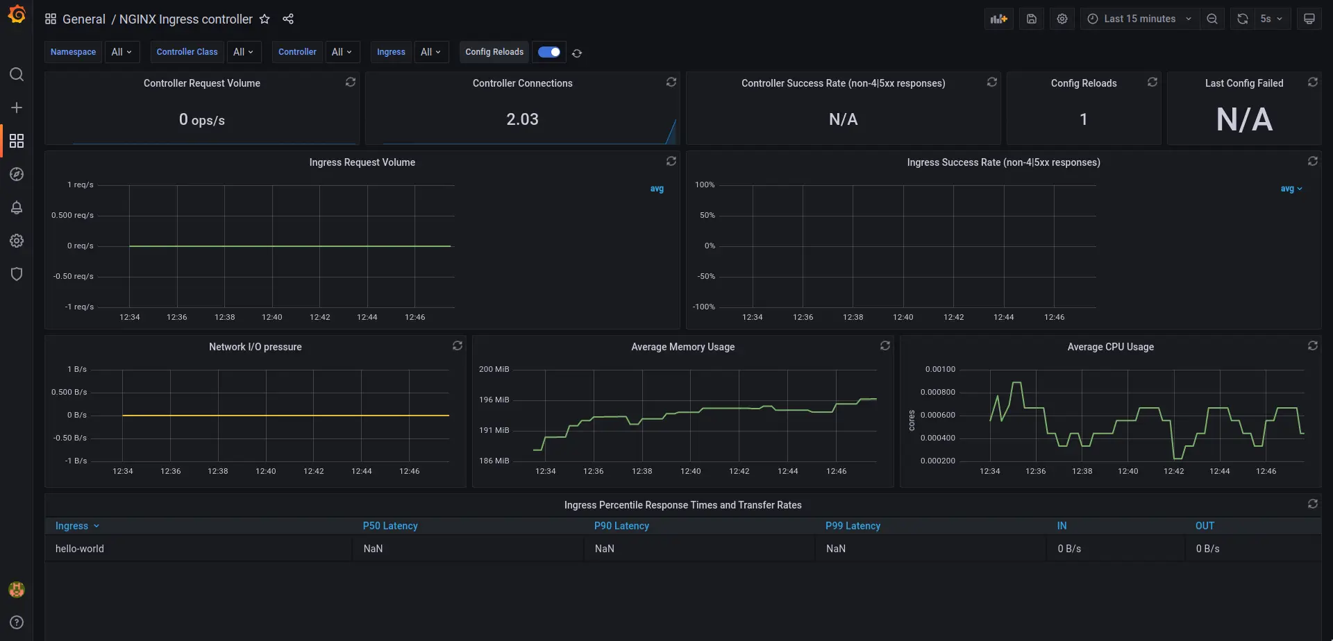This screenshot has width=1333, height=641.
Task: Open the Last 15 minutes time picker
Action: 1140,19
